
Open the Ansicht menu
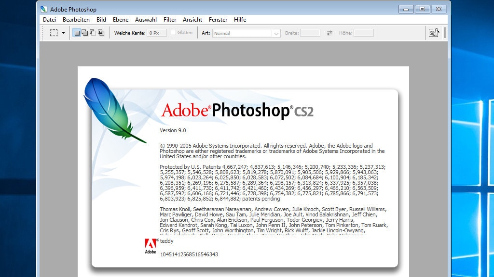coord(192,19)
